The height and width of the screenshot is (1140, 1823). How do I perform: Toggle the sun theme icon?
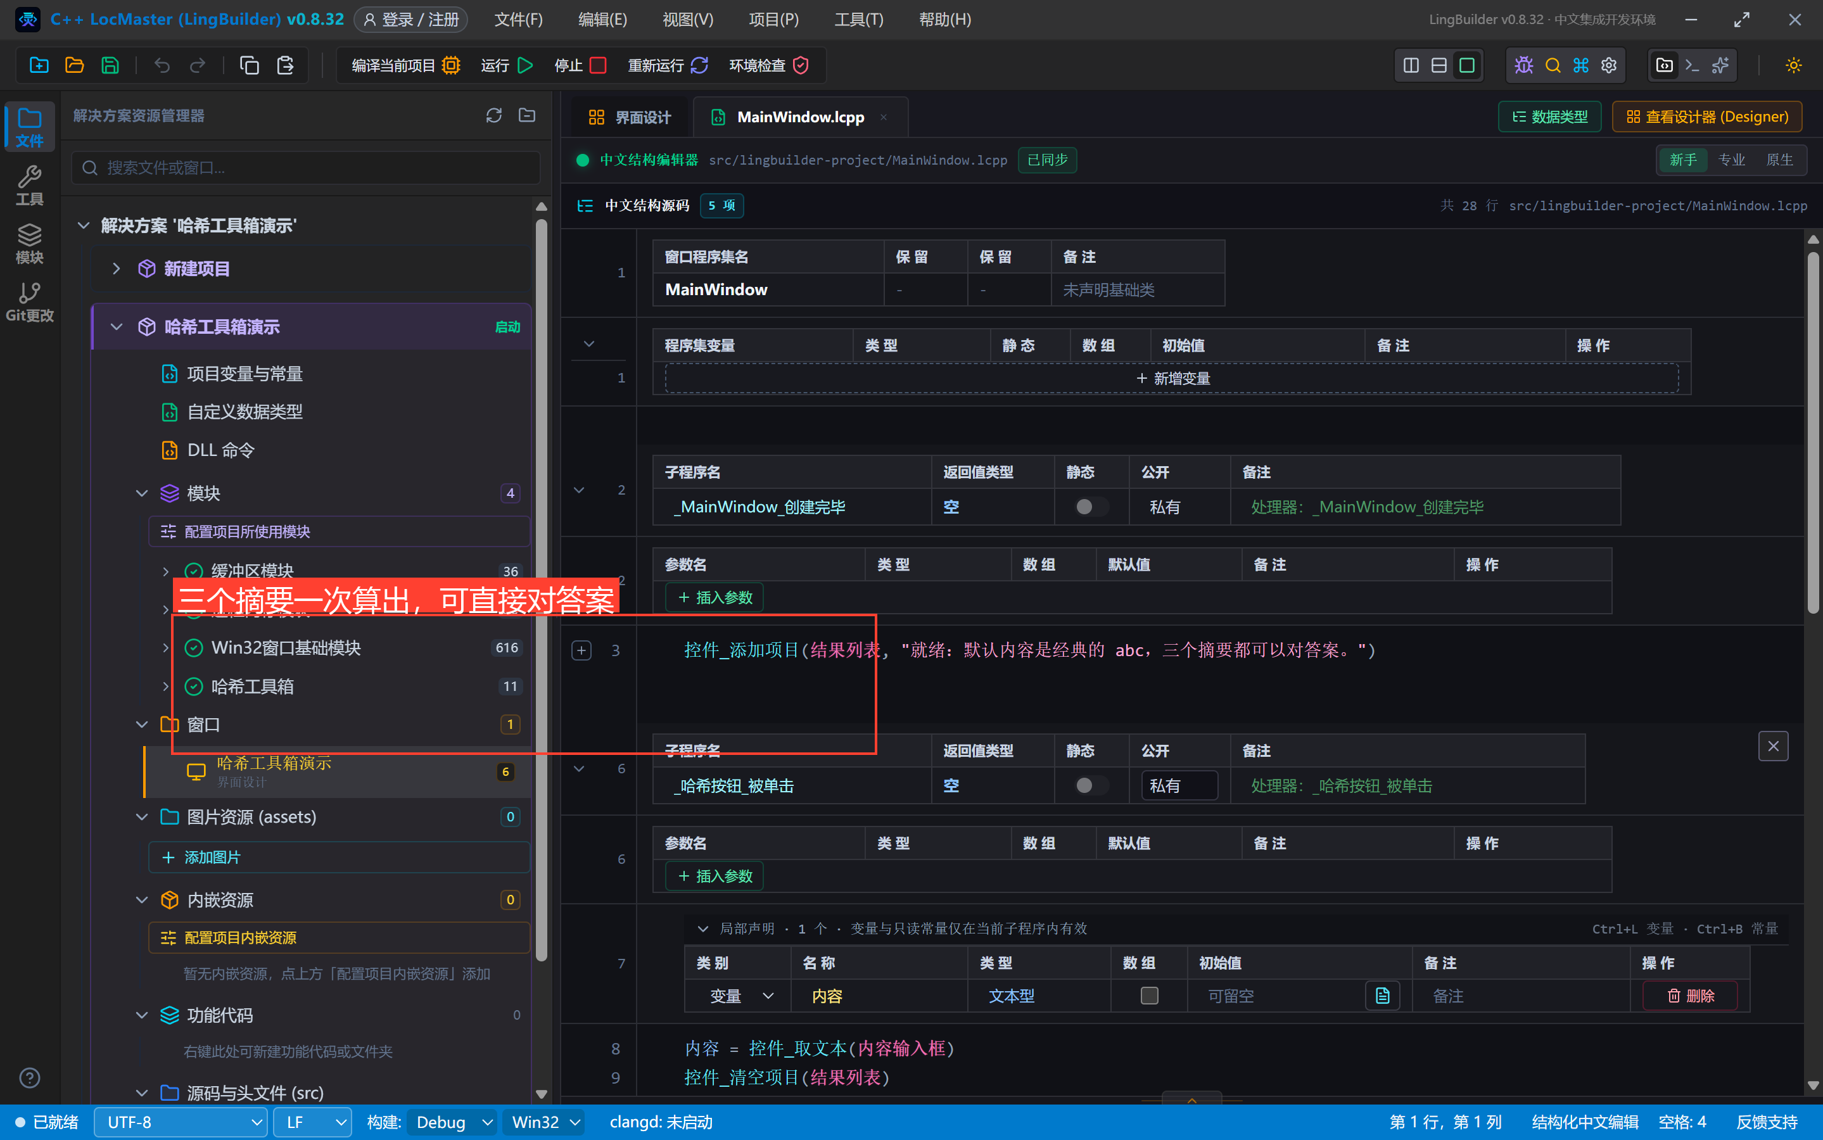tap(1794, 66)
